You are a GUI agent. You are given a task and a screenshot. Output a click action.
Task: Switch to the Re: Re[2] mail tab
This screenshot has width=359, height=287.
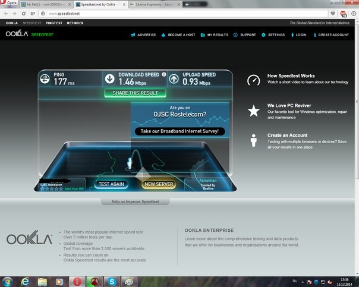(46, 5)
